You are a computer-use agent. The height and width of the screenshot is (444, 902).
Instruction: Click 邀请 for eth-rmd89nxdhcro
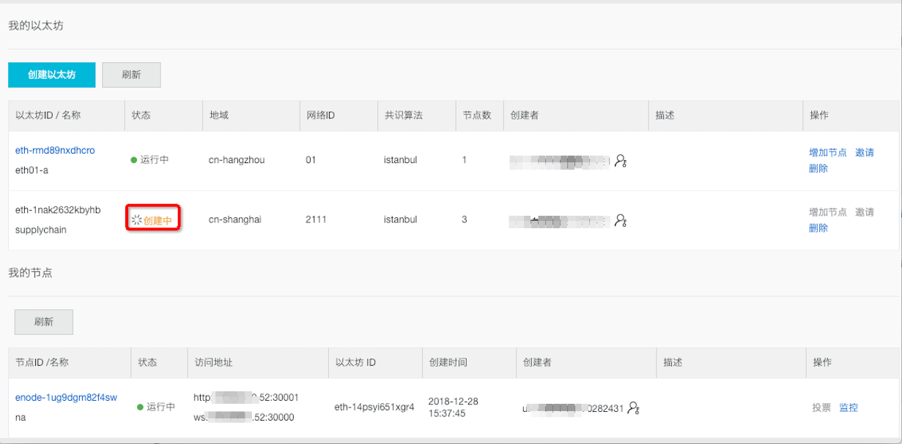tap(865, 152)
